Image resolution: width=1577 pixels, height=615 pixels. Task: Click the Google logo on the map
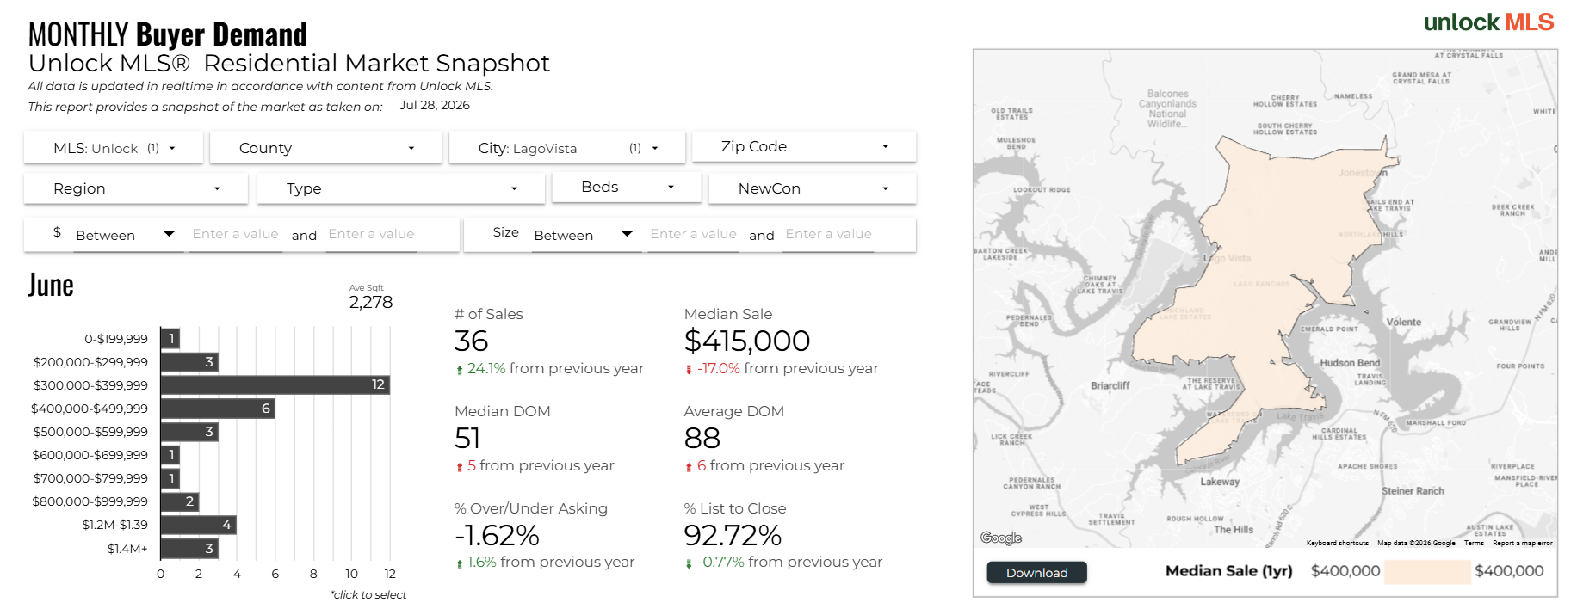pyautogui.click(x=1001, y=538)
